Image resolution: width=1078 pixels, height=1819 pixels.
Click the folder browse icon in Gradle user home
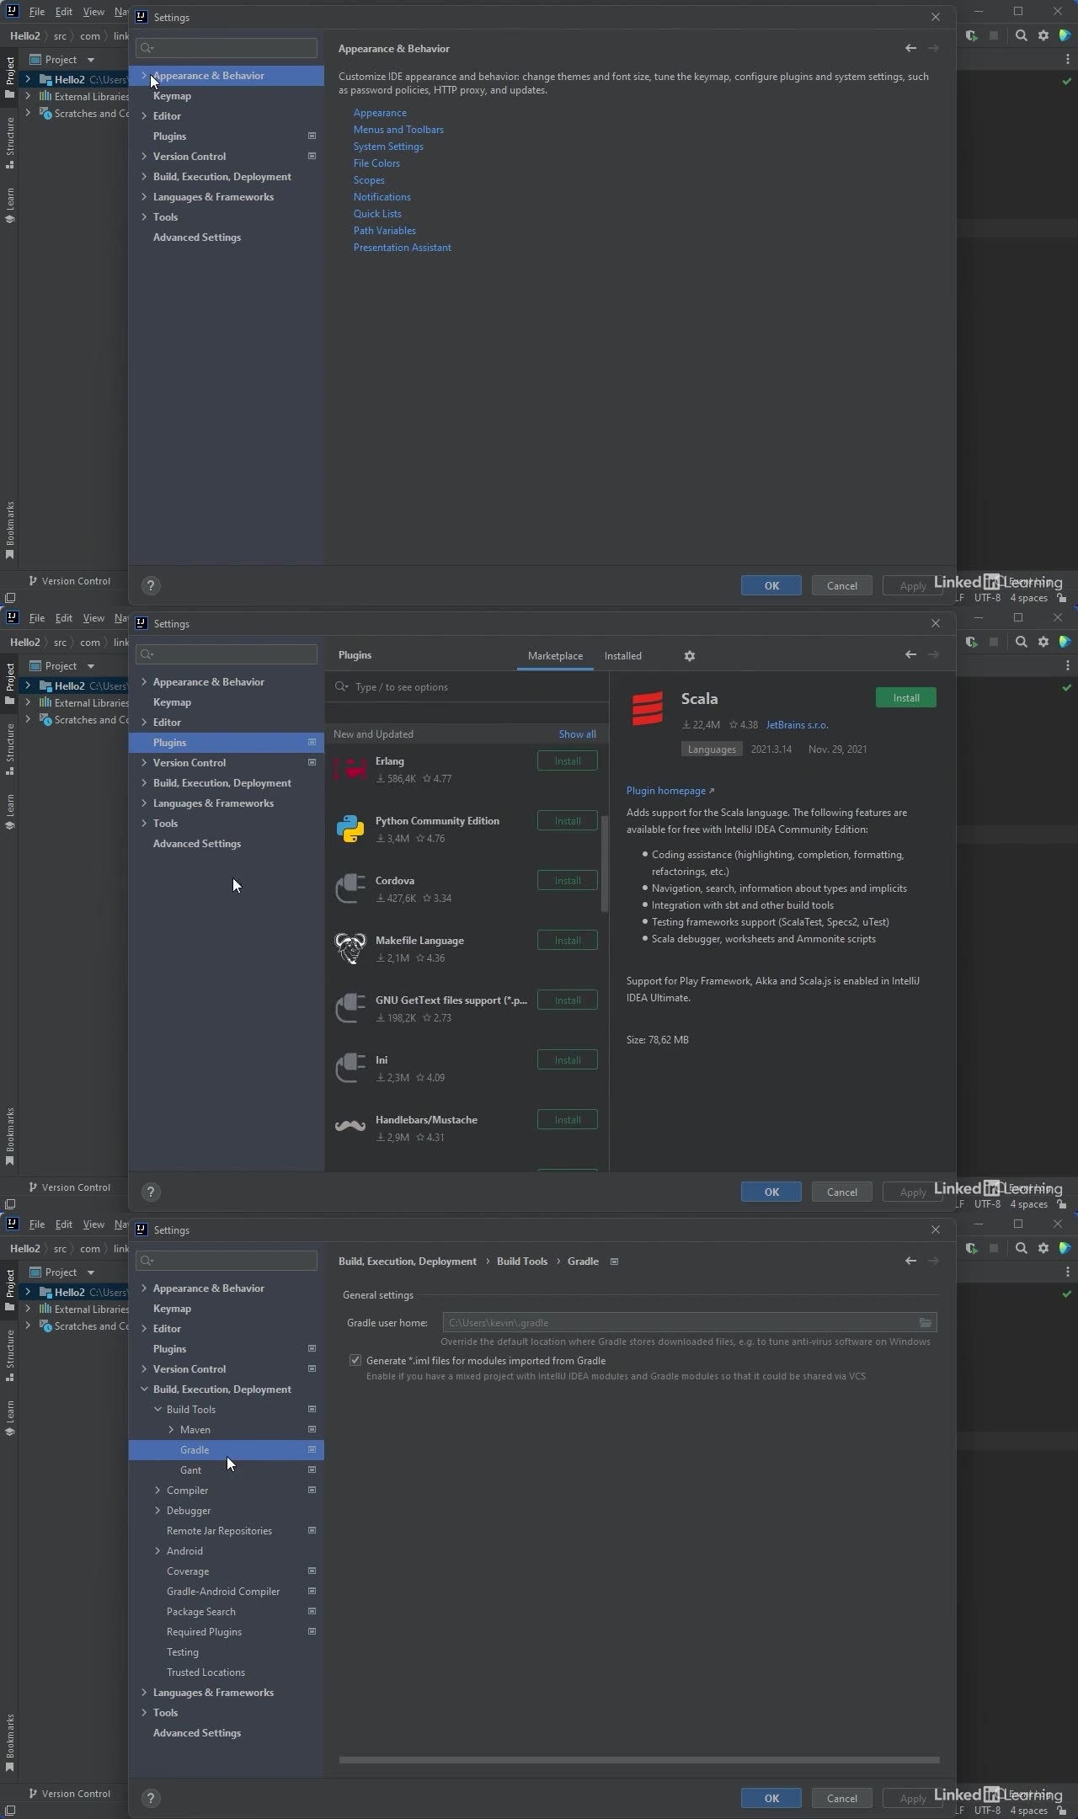coord(925,1323)
